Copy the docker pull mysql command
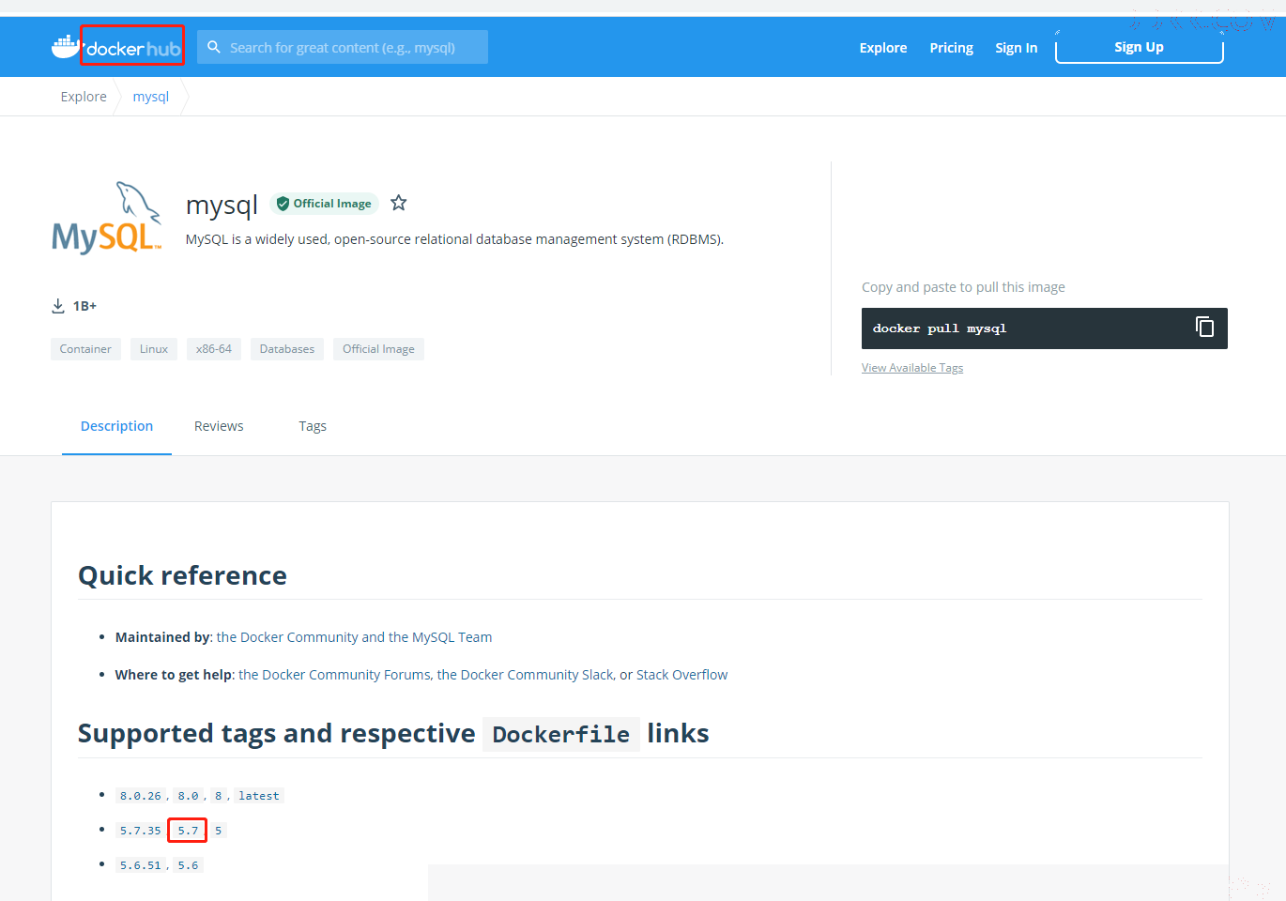The image size is (1286, 901). [x=1204, y=327]
